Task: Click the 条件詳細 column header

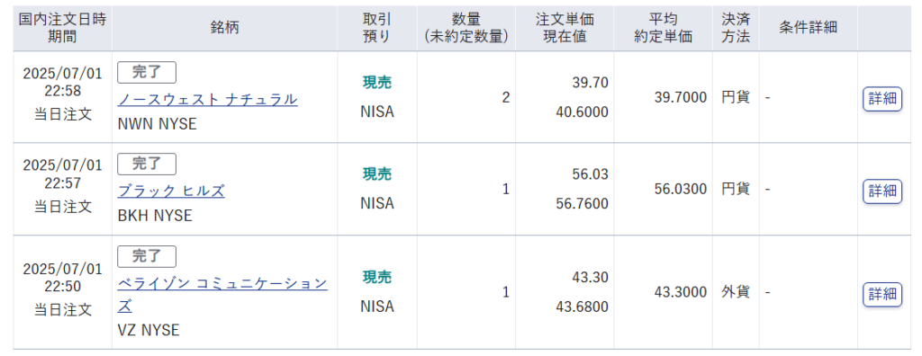Action: click(x=808, y=28)
